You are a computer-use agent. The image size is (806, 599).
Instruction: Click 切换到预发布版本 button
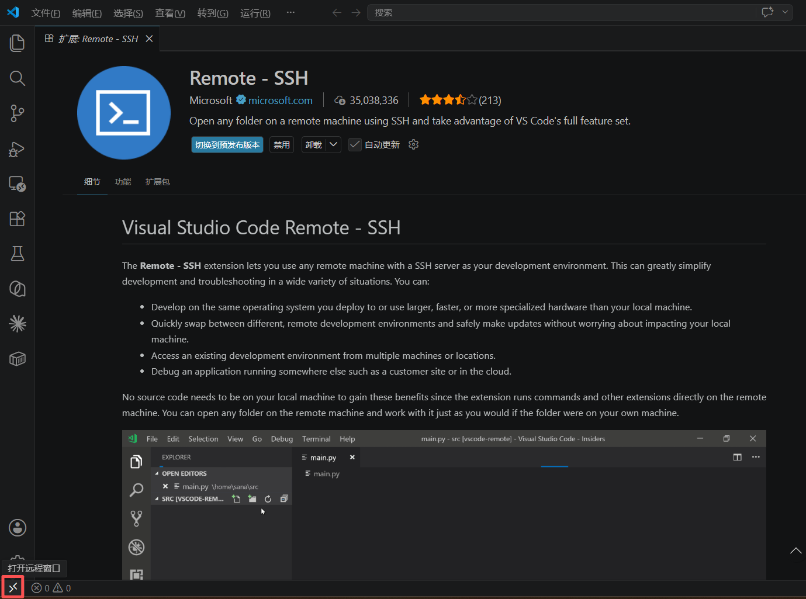click(227, 144)
